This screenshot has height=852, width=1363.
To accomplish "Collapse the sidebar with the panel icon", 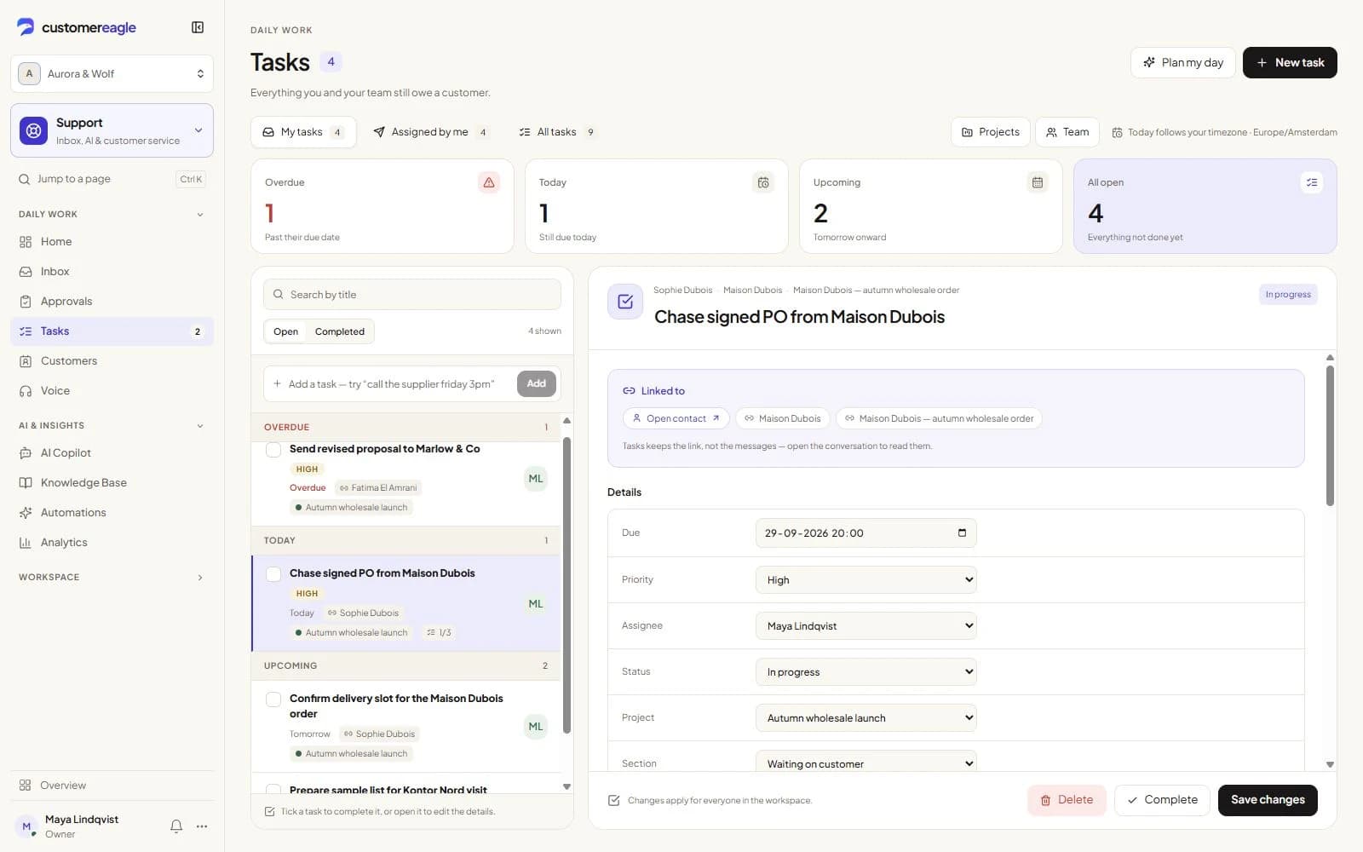I will (x=198, y=27).
